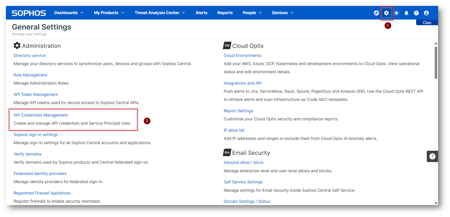Click the General Settings page title
450x217 pixels.
[x=42, y=27]
